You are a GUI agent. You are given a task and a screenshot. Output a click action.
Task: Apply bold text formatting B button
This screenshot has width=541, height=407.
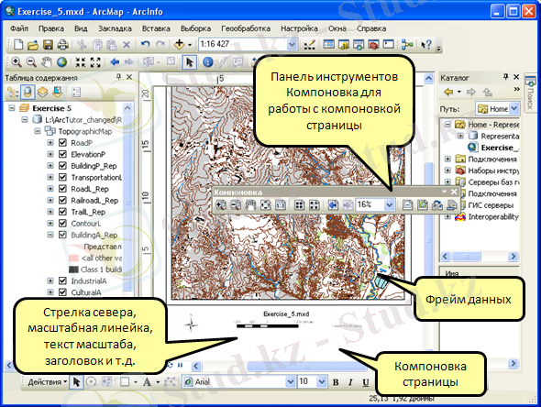(336, 382)
